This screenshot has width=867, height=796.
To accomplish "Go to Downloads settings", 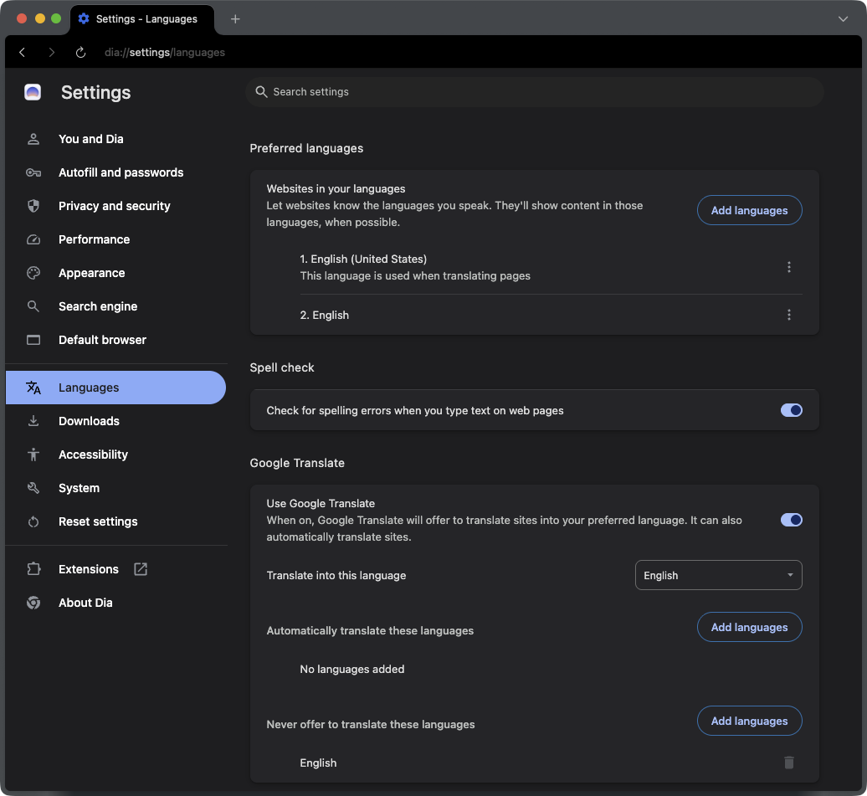I will click(89, 421).
